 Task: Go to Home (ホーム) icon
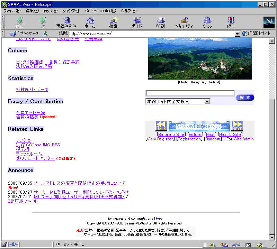pos(90,22)
